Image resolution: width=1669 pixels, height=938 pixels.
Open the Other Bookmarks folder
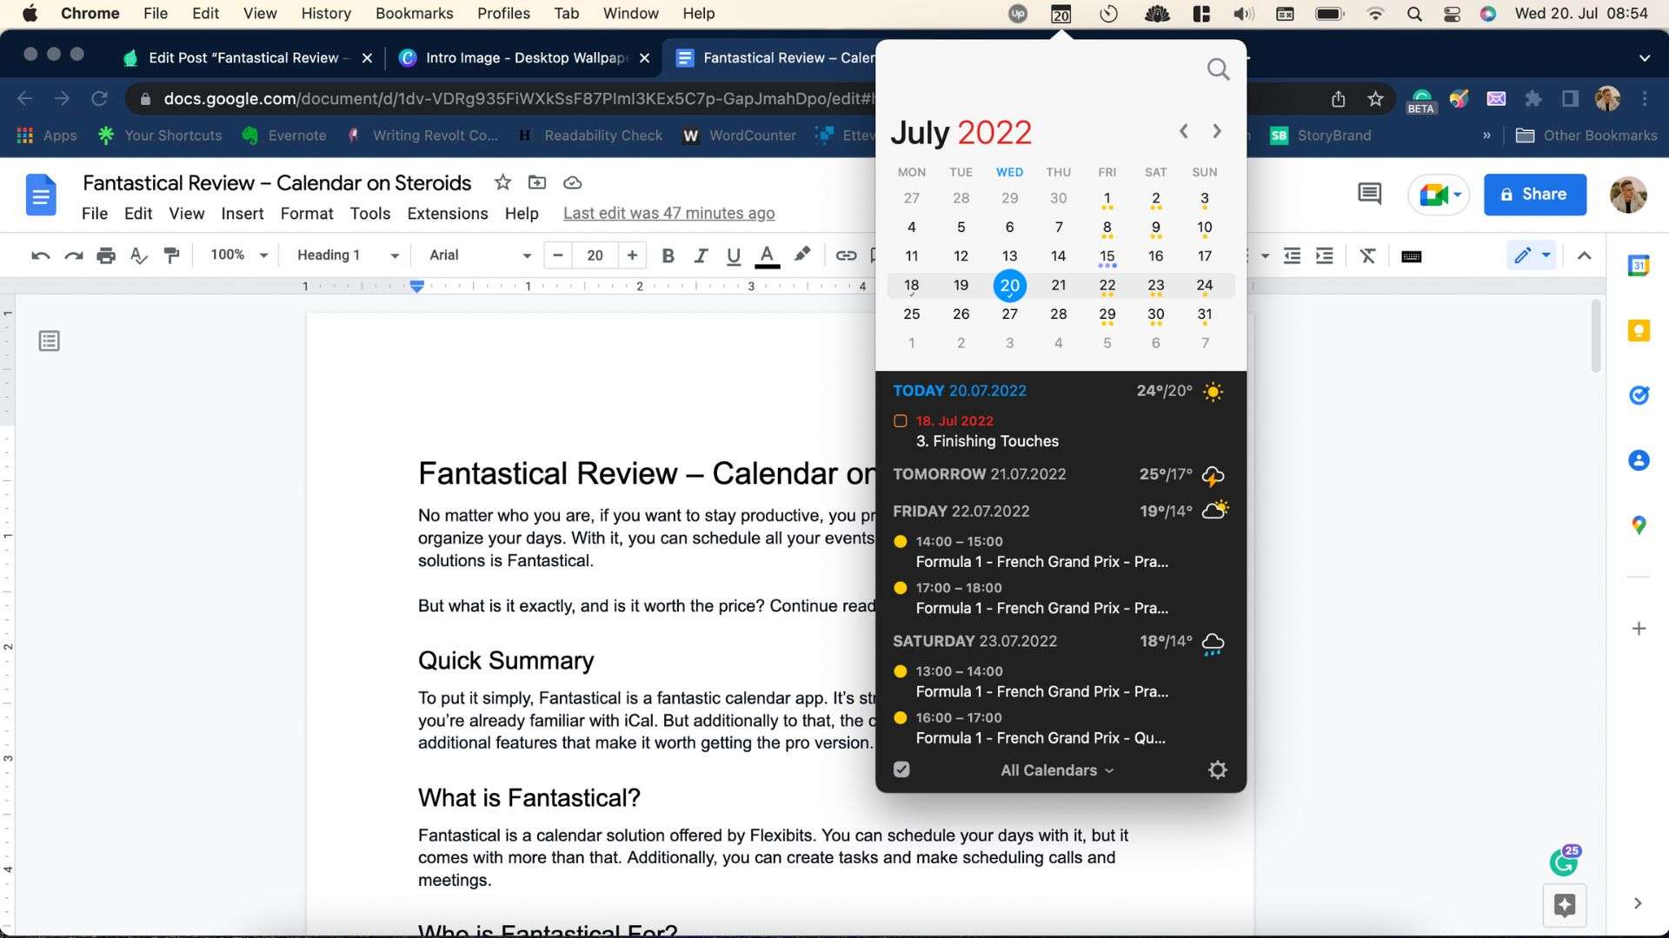coord(1586,135)
